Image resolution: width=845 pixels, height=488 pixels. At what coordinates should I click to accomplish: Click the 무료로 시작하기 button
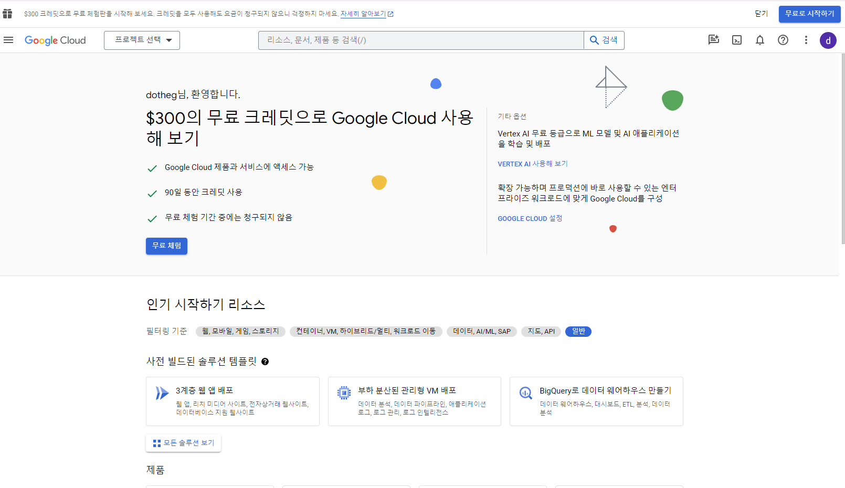(809, 14)
